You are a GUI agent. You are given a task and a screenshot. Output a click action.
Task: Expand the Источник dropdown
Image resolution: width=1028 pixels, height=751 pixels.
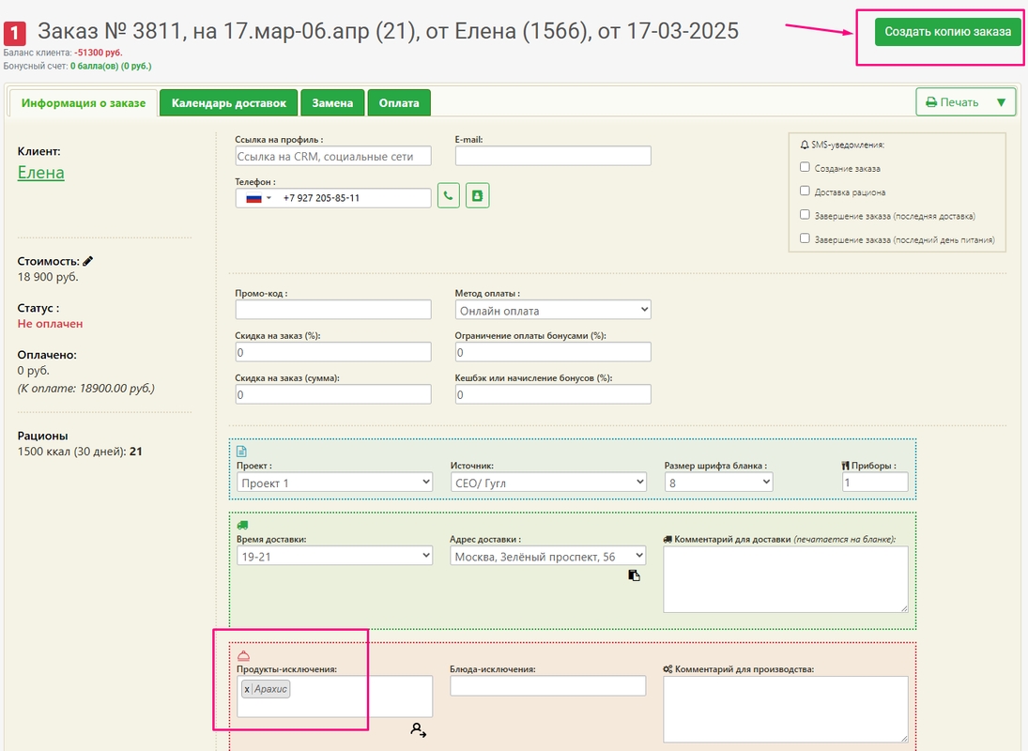548,482
